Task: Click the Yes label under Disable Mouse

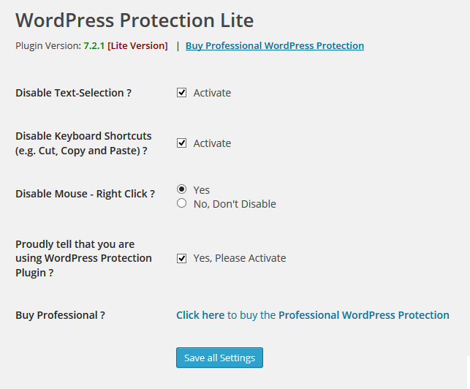Action: [202, 190]
